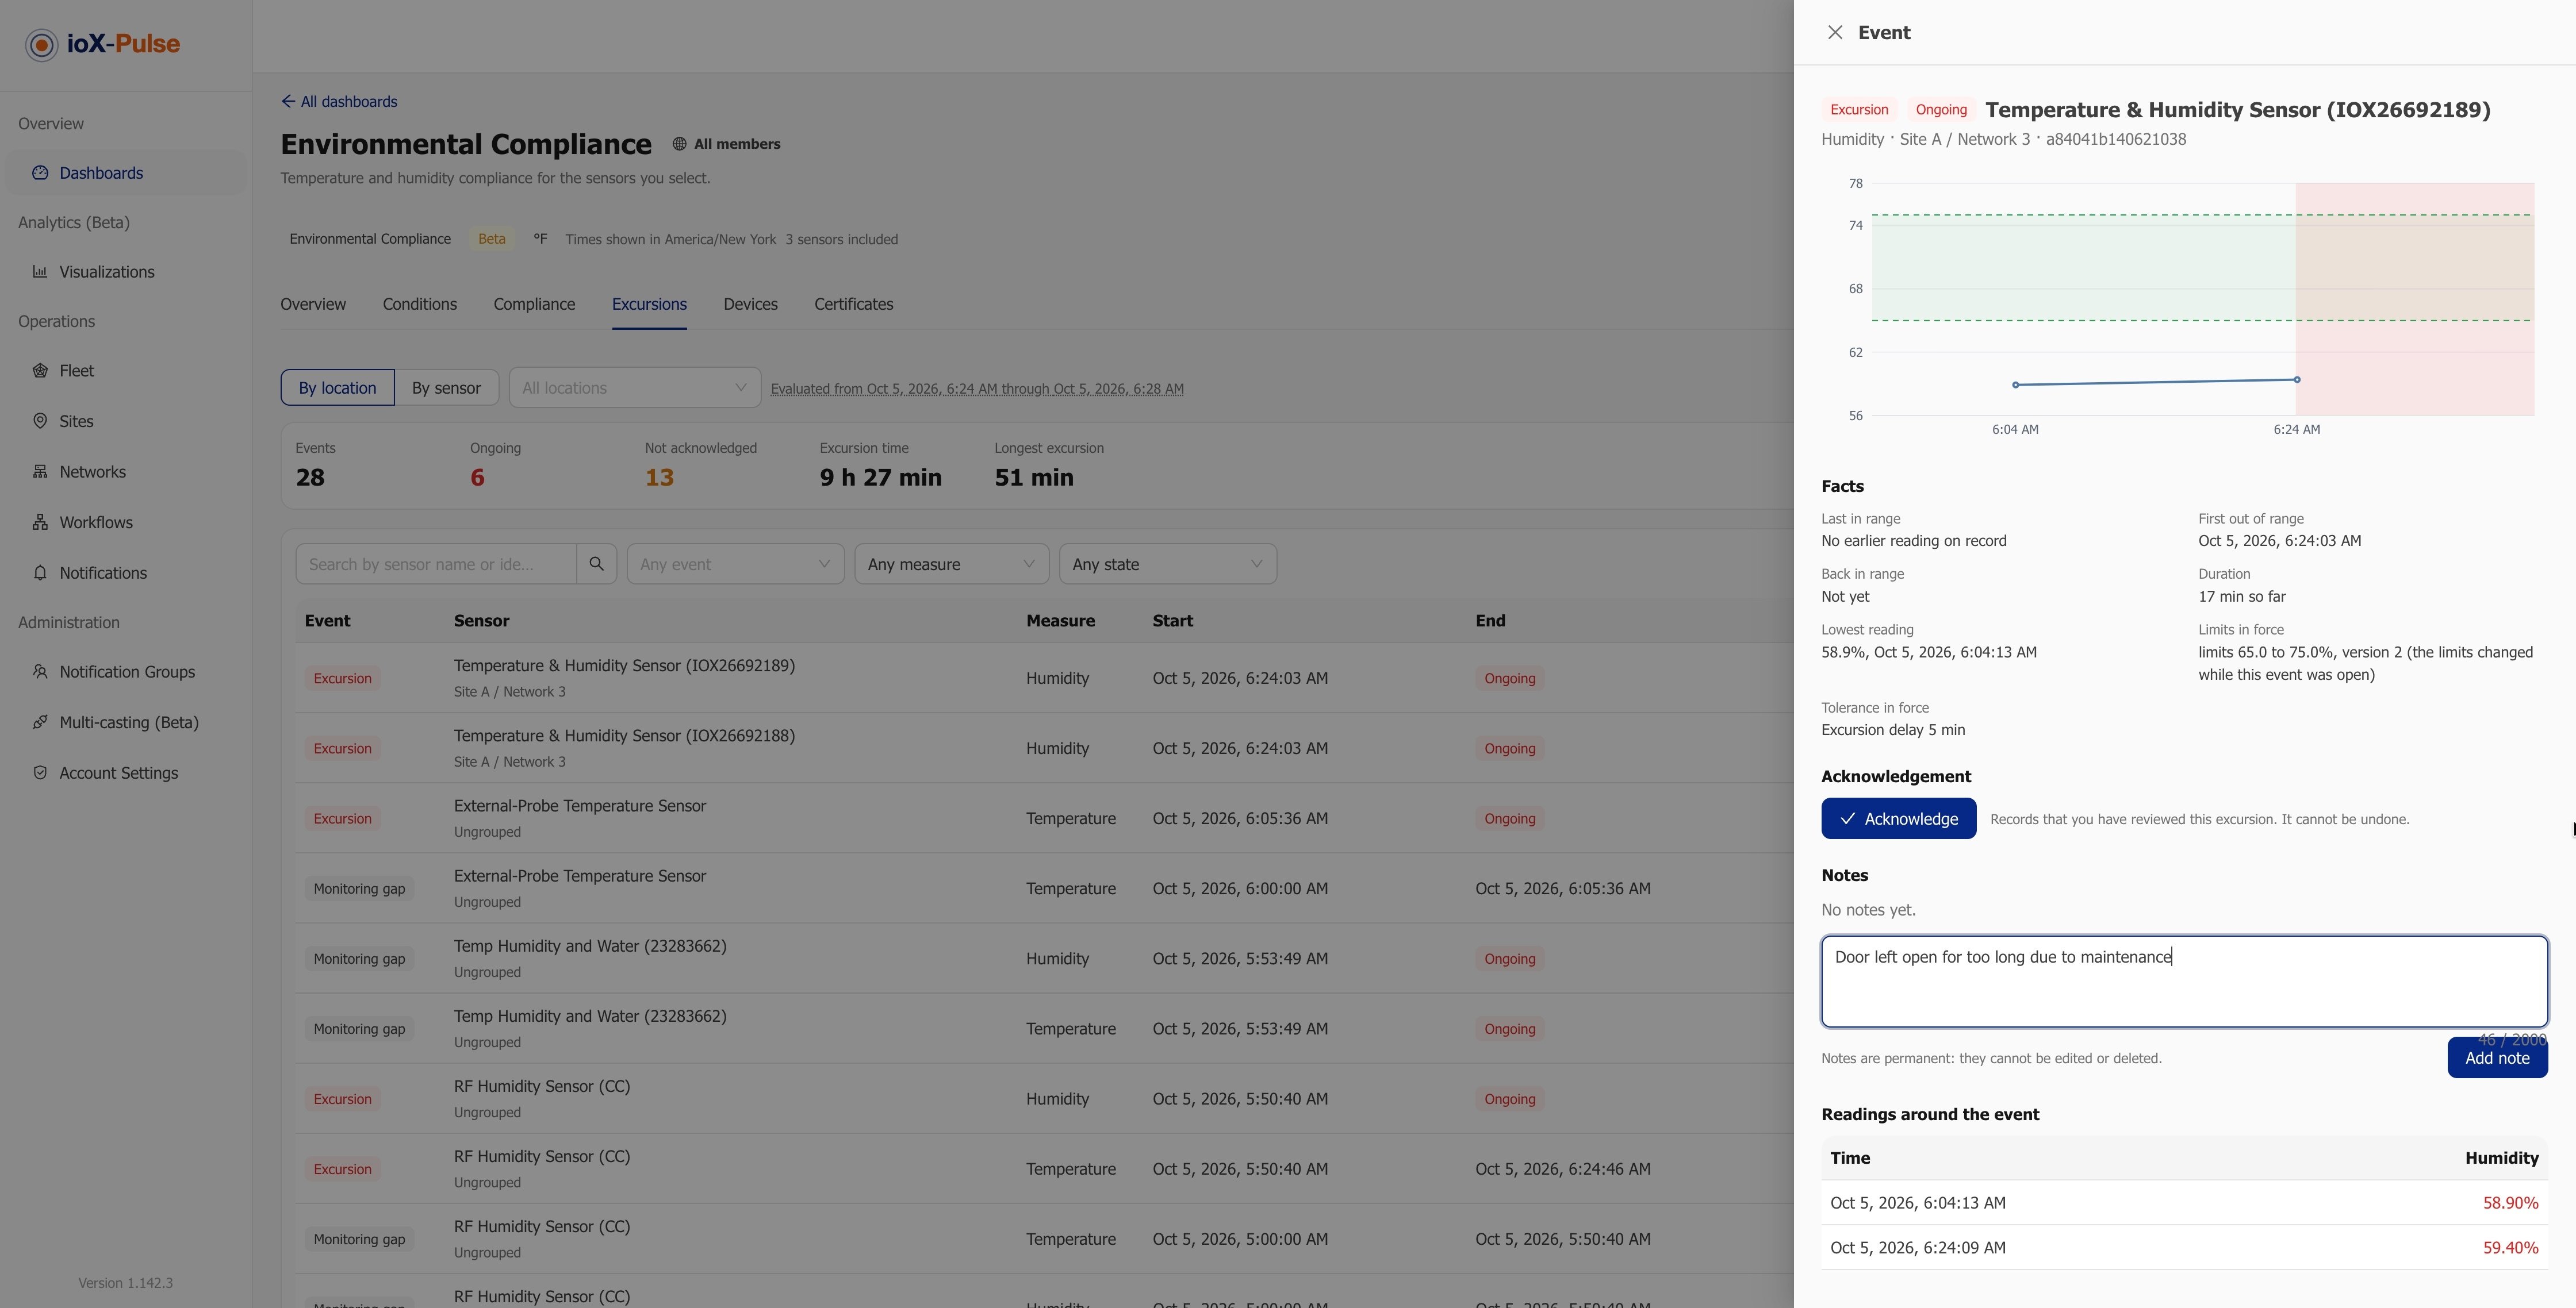
Task: Click the Version 1.142.3 label
Action: point(126,1283)
